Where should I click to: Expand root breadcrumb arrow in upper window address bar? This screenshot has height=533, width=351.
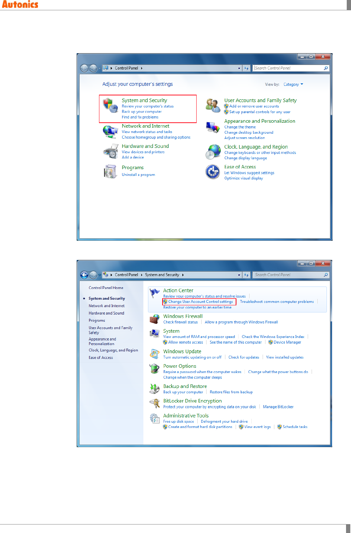click(x=111, y=68)
